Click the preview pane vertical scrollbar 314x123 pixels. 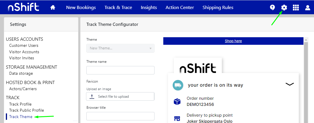click(306, 81)
